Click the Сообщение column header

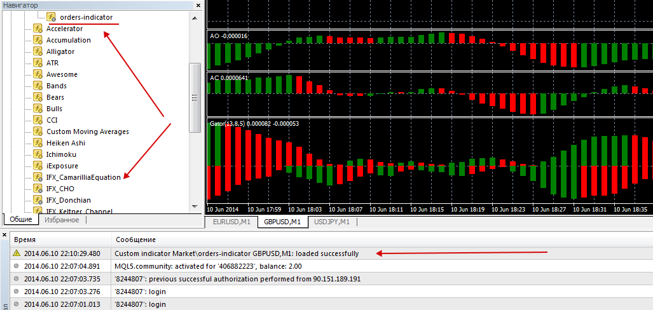382,239
